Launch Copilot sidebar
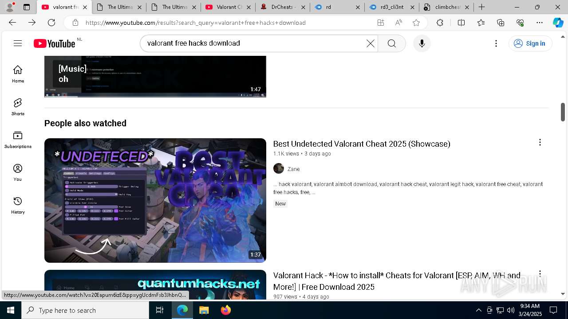Viewport: 568px width, 319px height. (x=558, y=23)
